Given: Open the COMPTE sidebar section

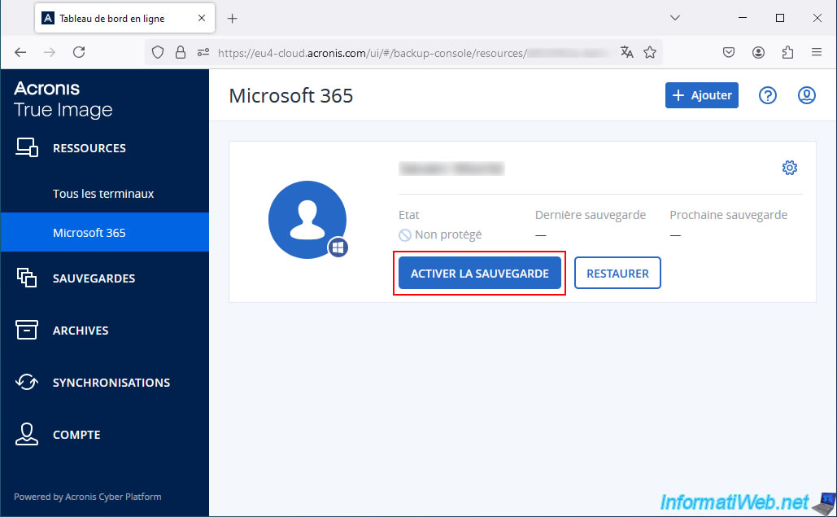Looking at the screenshot, I should (x=76, y=435).
